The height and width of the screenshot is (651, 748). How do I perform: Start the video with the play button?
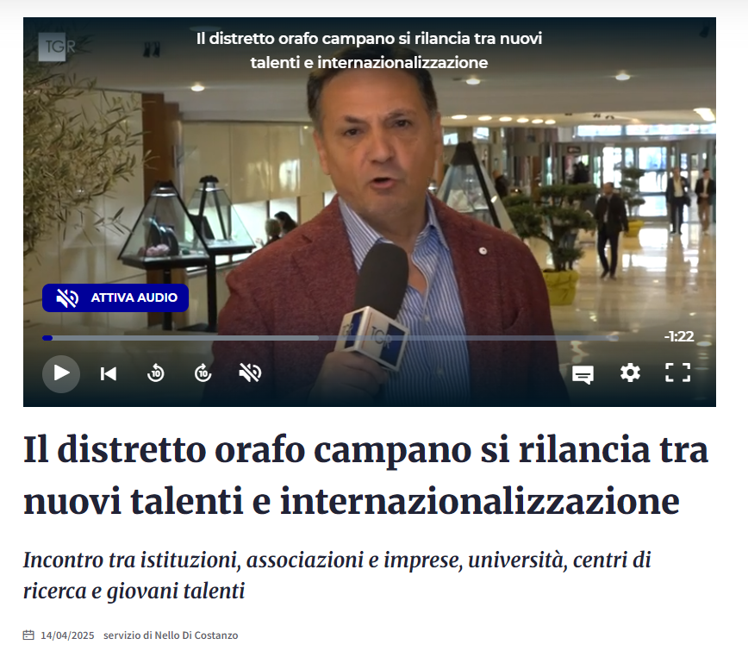point(61,373)
